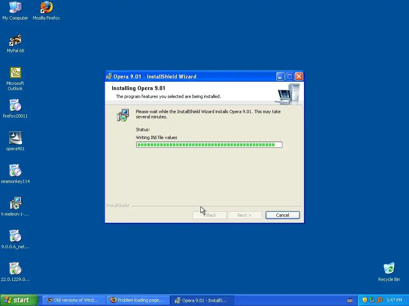This screenshot has width=409, height=306.
Task: Select the MyPal 68 desktop shortcut
Action: 15,43
